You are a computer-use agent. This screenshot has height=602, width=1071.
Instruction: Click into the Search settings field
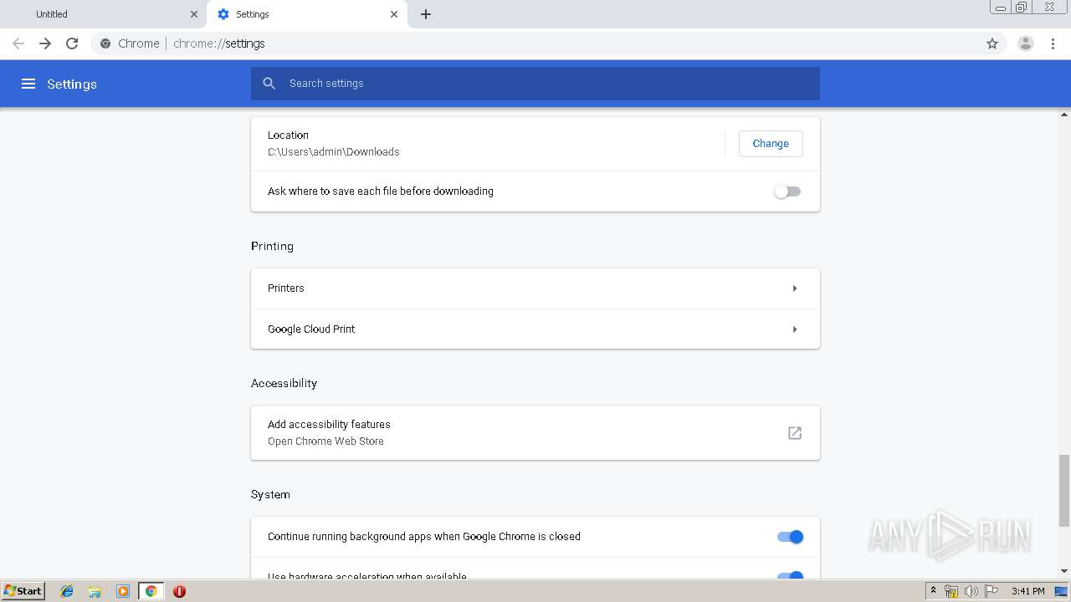[x=535, y=84]
